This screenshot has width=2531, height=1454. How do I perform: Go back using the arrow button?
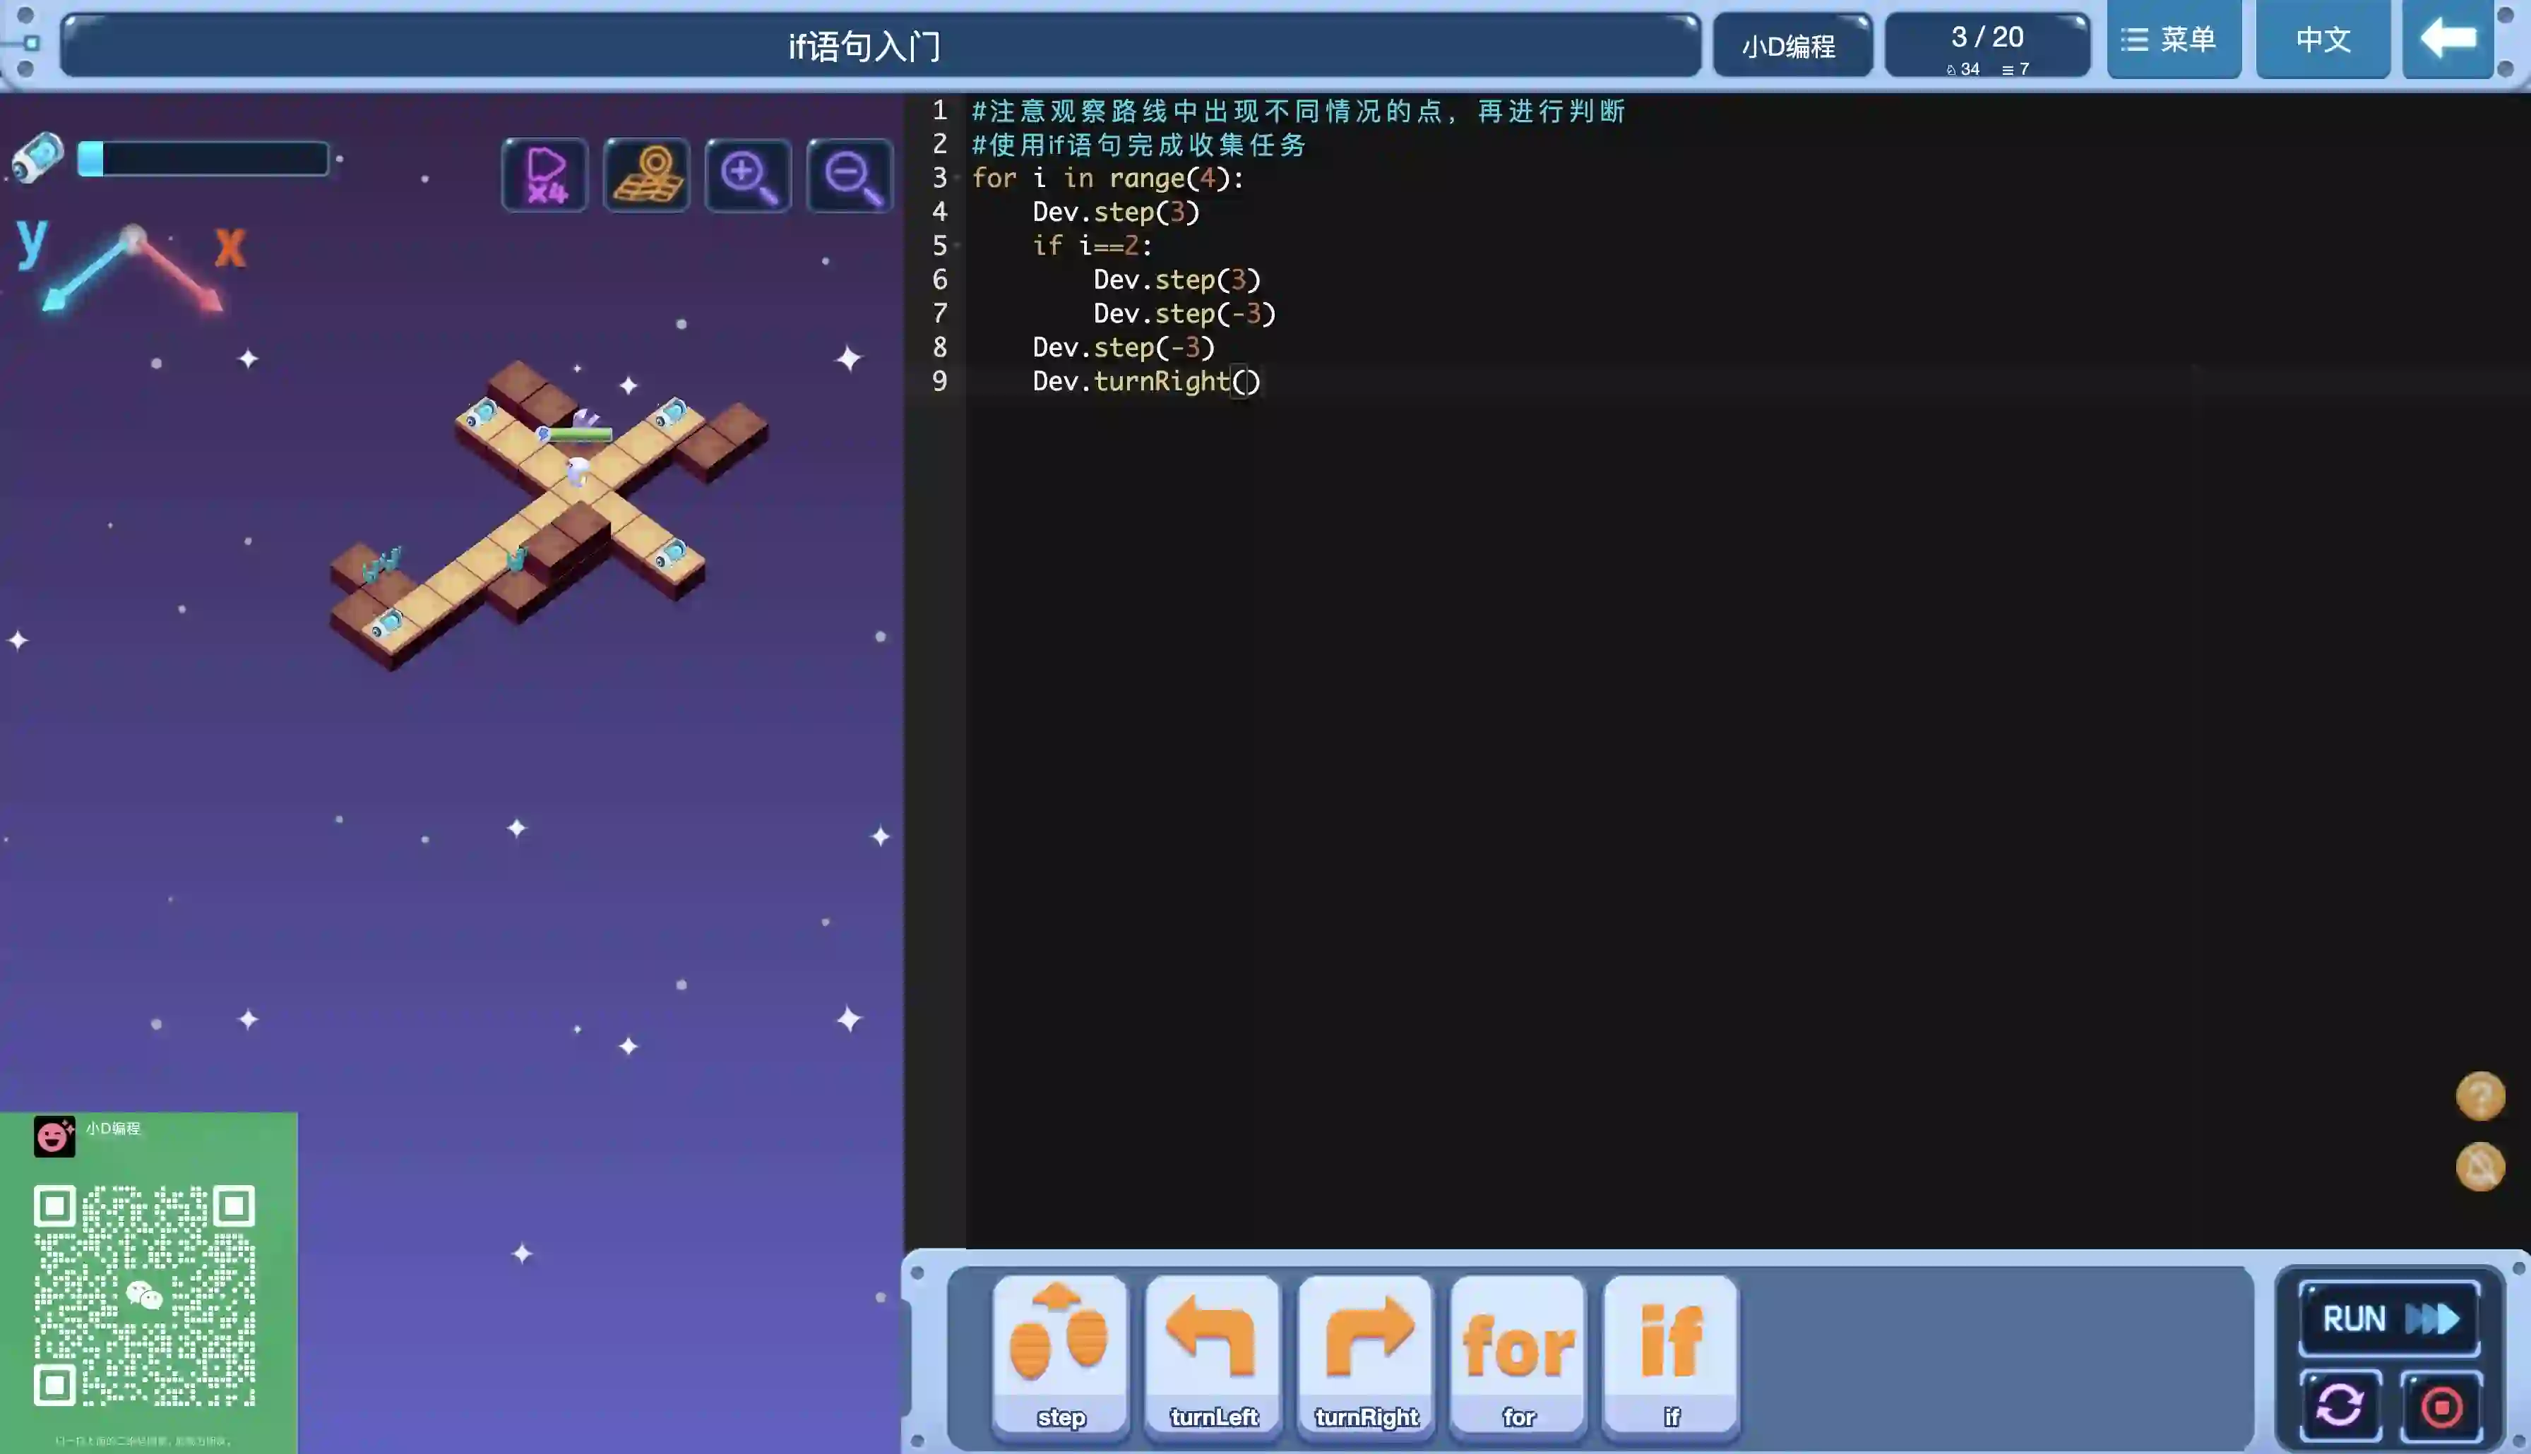[2447, 40]
